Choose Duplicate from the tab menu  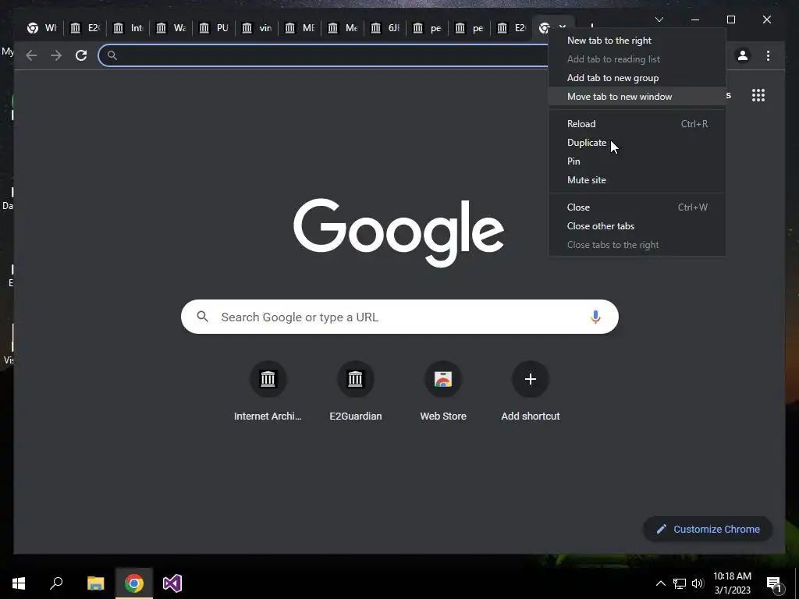637,143
